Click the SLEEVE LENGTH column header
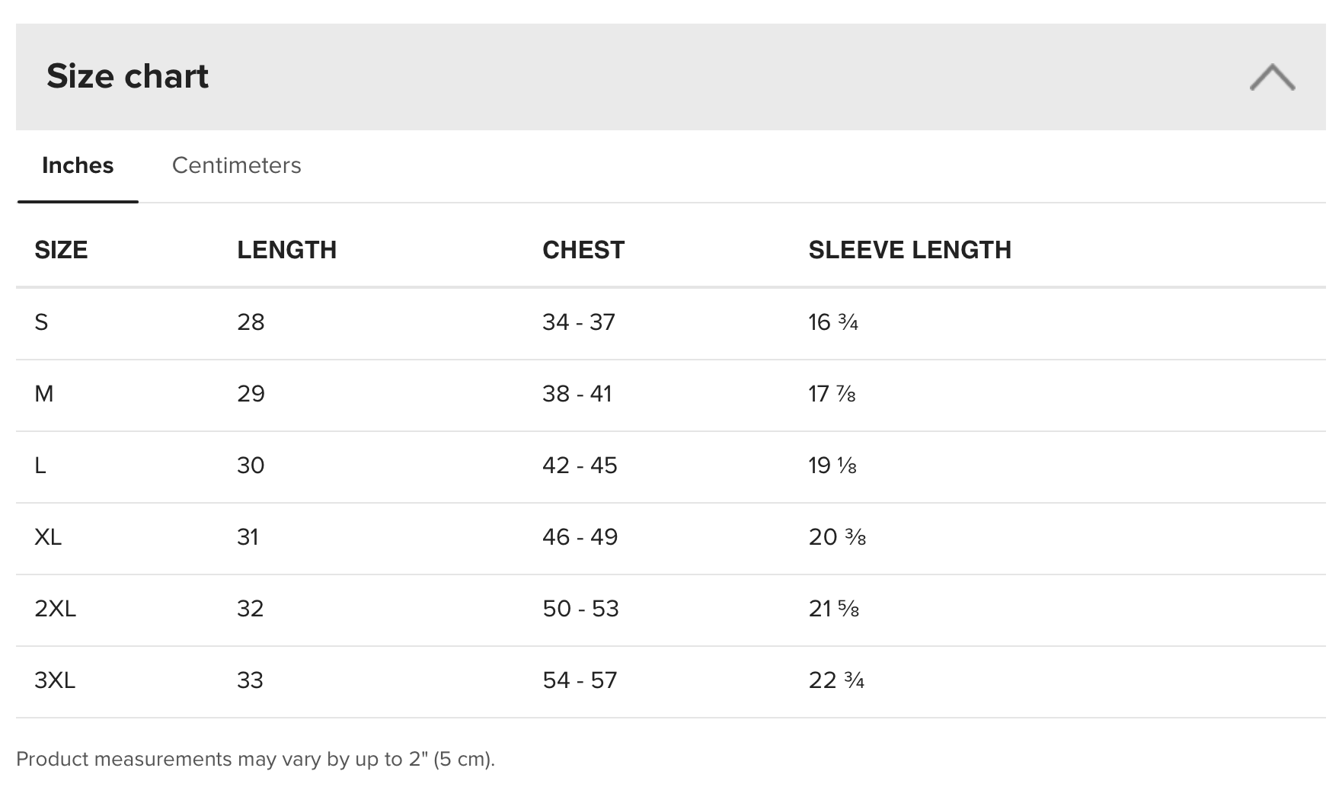Viewport: 1342px width, 800px height. pyautogui.click(x=909, y=250)
